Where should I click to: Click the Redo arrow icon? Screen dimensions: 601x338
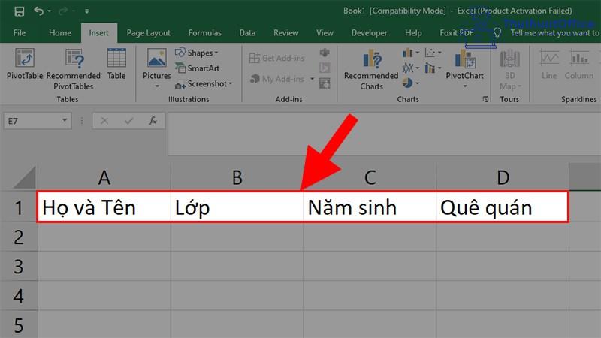(63, 11)
